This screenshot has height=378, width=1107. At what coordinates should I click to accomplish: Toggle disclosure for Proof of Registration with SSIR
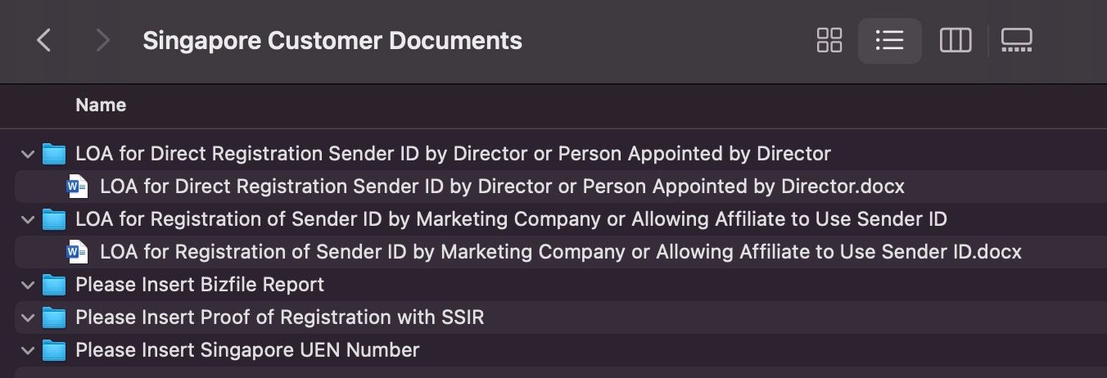pos(28,317)
